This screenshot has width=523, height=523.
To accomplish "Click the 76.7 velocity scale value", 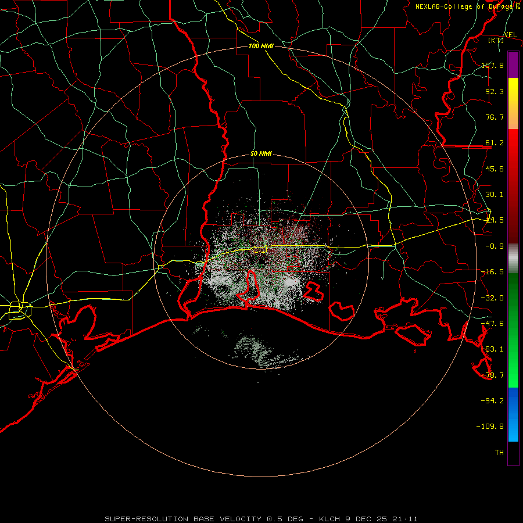I will tap(495, 117).
